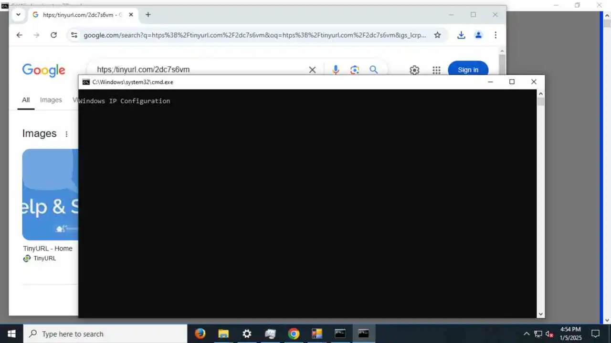Click the taskbar search box
The image size is (611, 343).
(105, 333)
